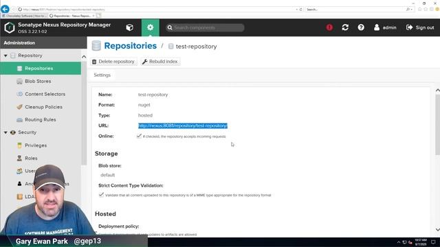Screen dimensions: 440x247
Task: Click Sign out
Action: pos(420,27)
